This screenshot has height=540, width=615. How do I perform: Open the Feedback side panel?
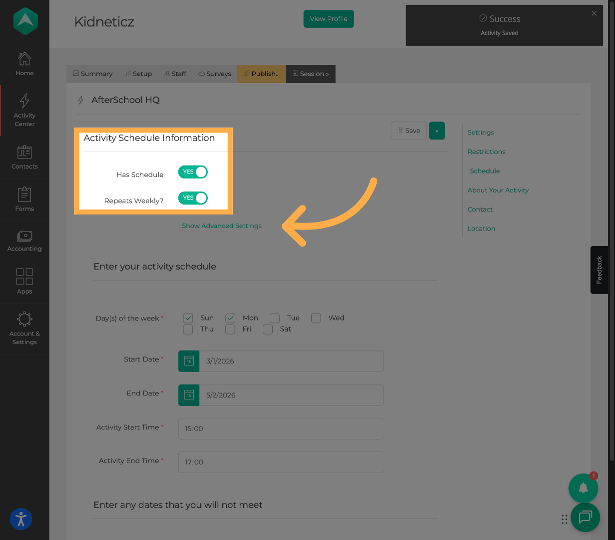point(599,270)
